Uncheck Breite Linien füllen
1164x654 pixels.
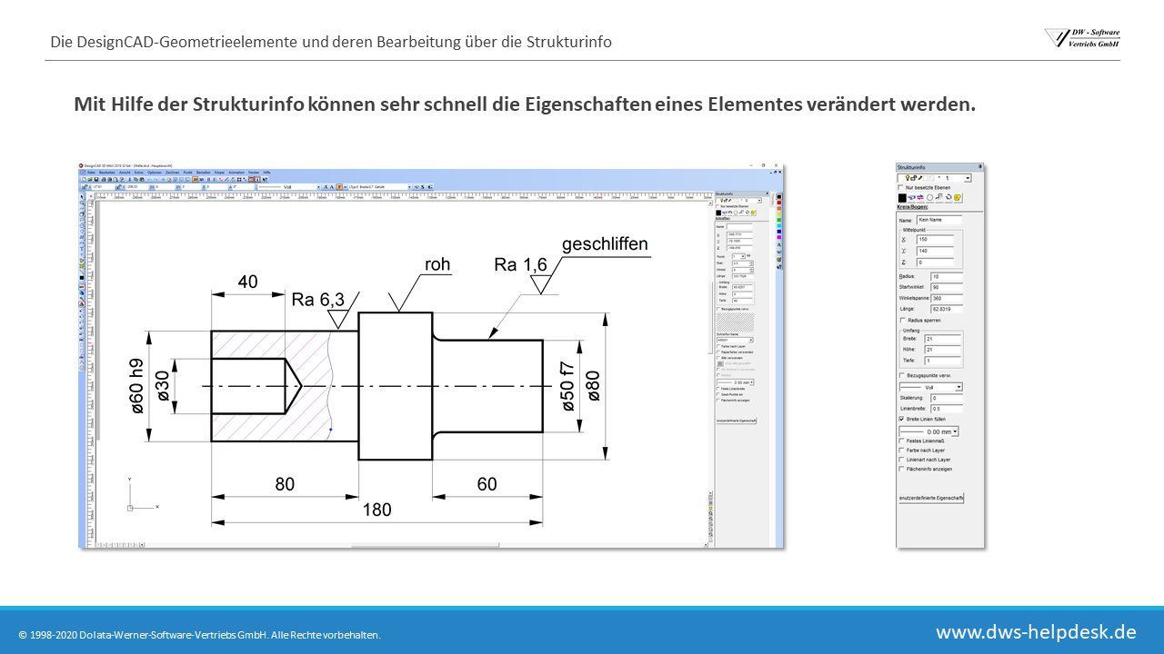tap(901, 419)
